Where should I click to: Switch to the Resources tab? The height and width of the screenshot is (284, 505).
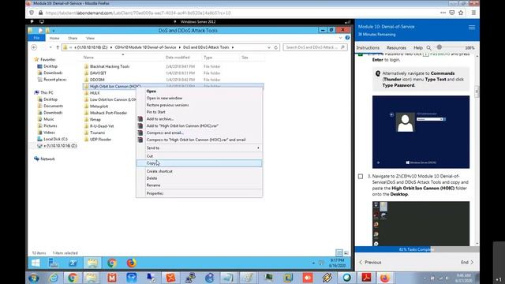click(396, 47)
